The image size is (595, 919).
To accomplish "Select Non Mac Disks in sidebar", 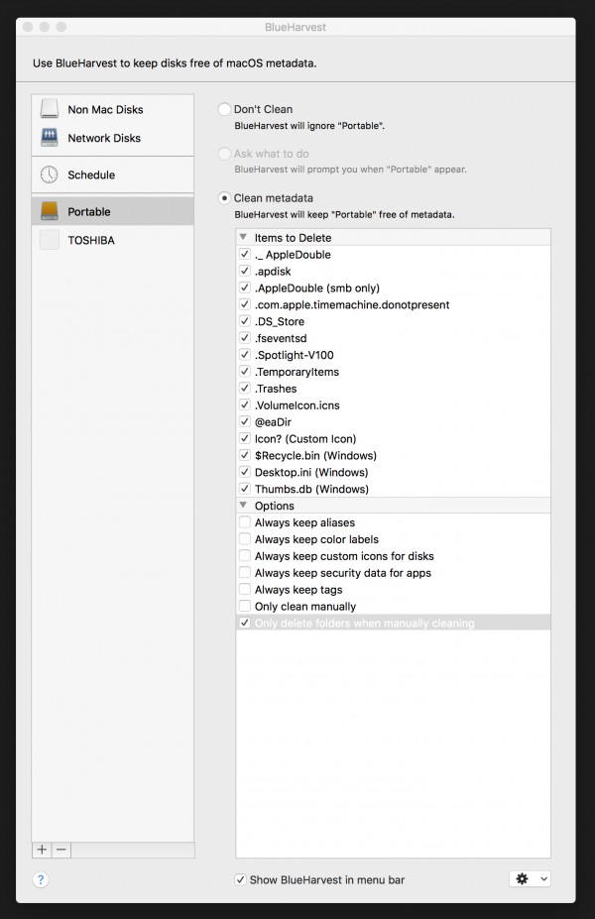I will coord(112,110).
